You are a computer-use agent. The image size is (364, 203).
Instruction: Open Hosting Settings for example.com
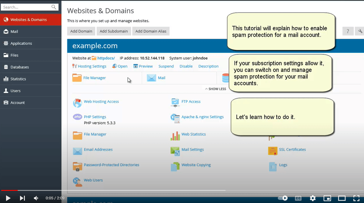click(92, 66)
